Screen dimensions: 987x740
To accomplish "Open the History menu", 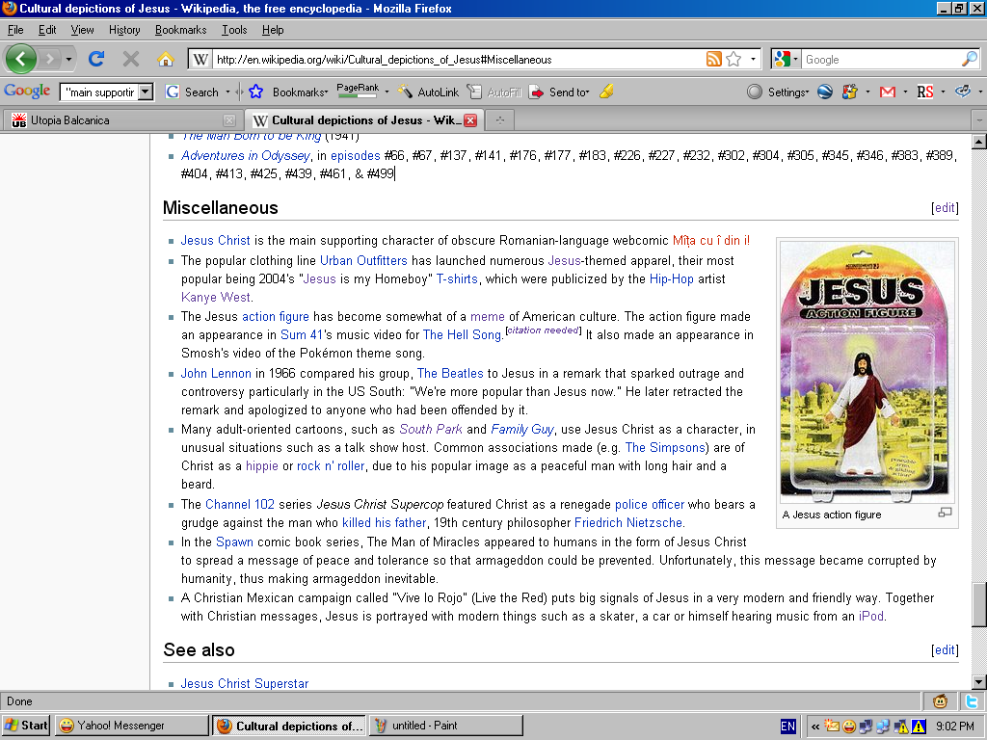I will [x=124, y=30].
